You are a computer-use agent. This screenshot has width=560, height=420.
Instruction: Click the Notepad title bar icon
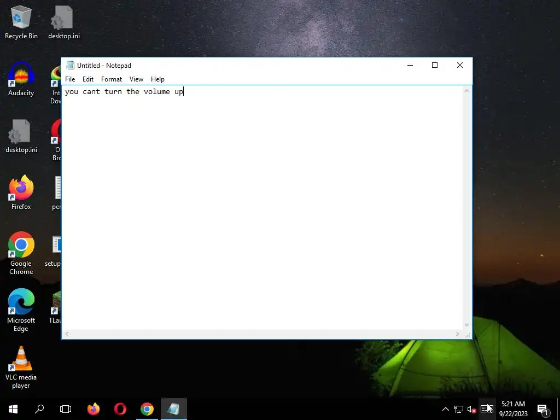(x=70, y=66)
